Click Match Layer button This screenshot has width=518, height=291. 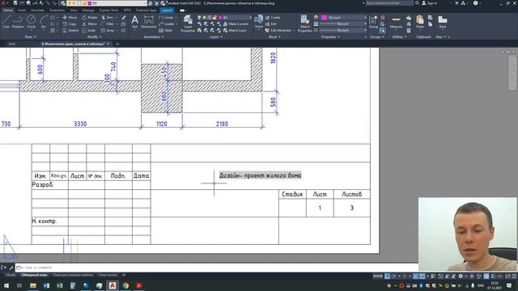[x=235, y=31]
